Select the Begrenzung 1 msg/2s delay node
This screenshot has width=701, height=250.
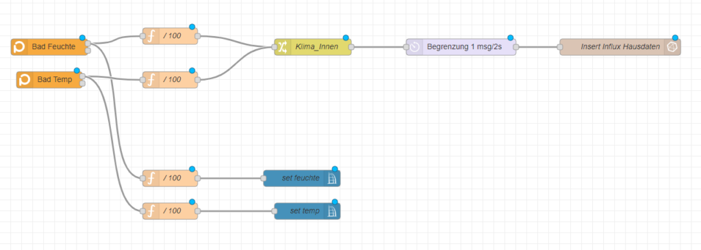[x=461, y=47]
